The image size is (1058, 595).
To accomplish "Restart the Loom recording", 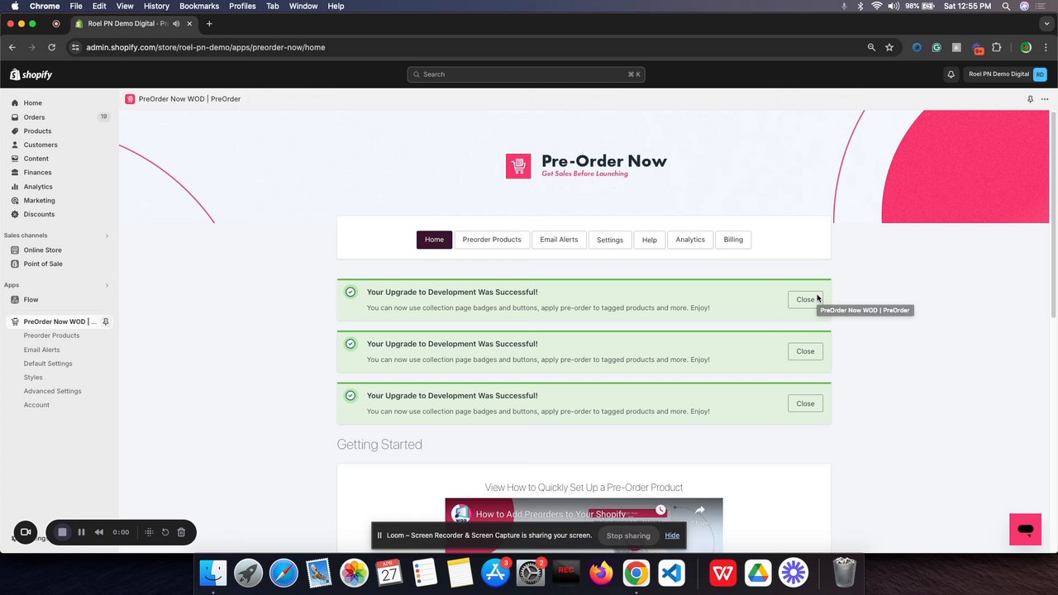I will 165,532.
